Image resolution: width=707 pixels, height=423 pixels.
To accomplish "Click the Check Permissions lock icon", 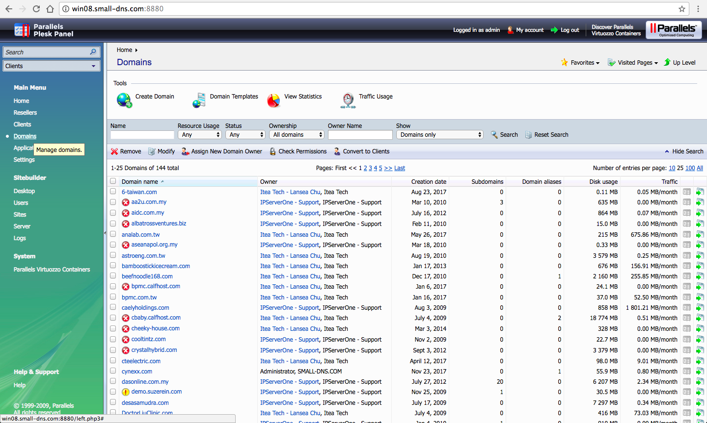I will tap(272, 151).
